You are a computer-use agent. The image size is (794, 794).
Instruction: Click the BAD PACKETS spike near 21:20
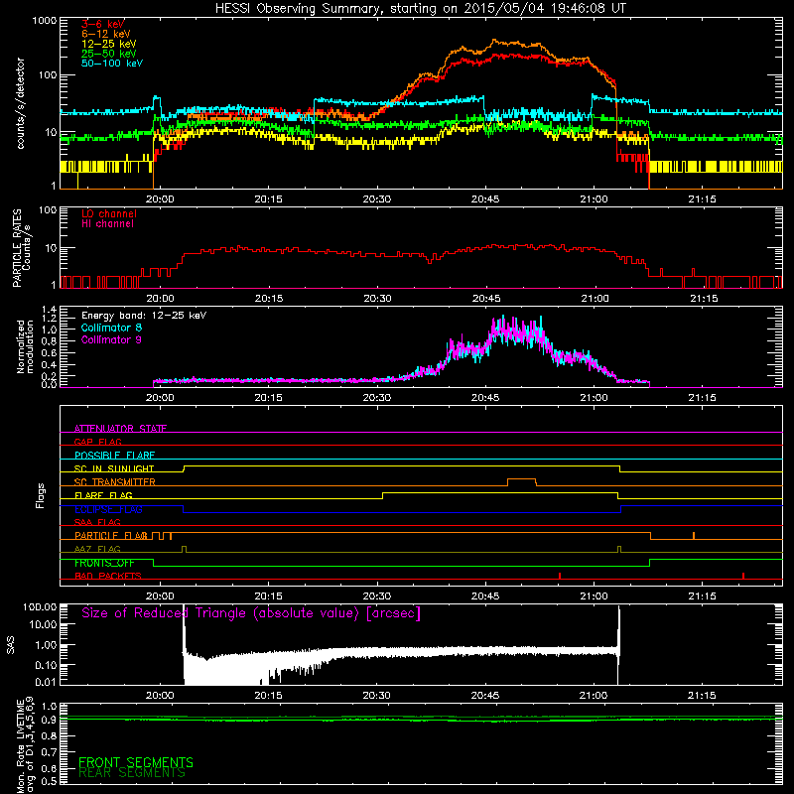click(742, 576)
